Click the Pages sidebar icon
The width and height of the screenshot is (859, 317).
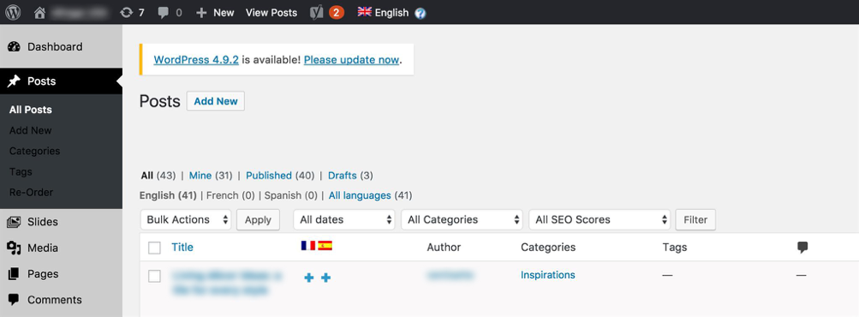click(14, 273)
